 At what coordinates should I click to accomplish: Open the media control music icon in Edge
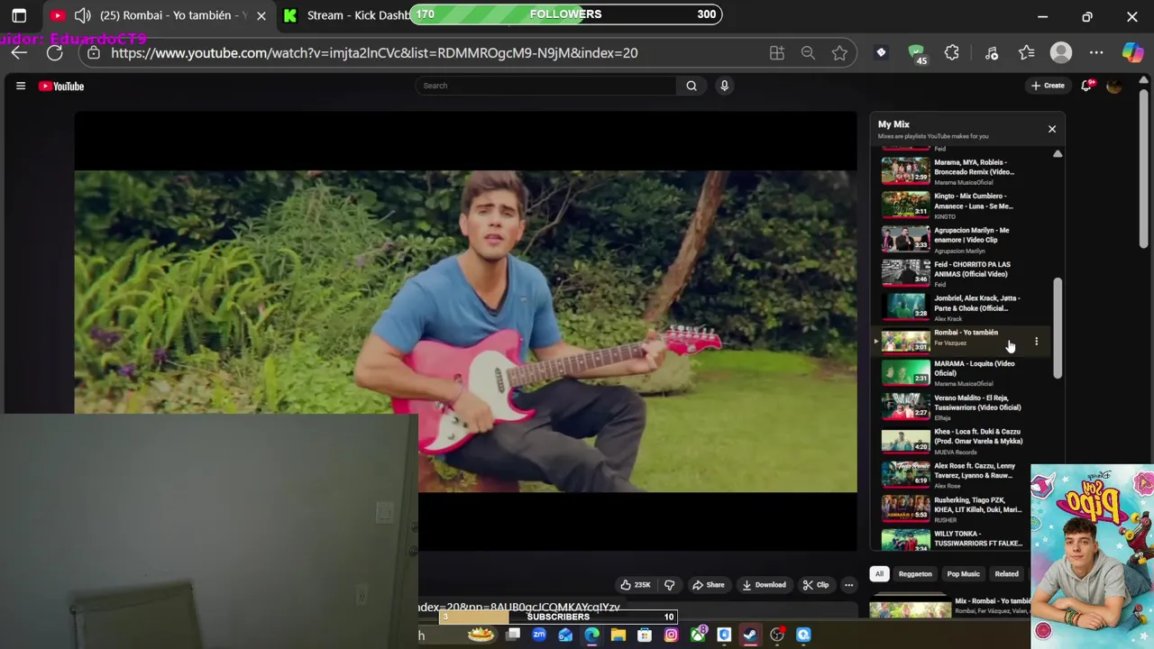click(992, 53)
